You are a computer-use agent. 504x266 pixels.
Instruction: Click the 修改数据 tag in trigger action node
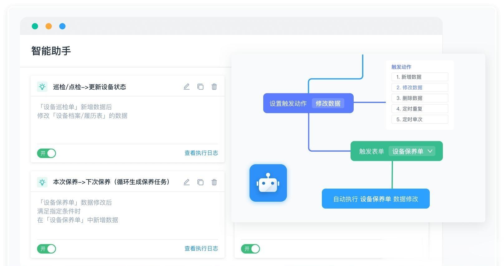(x=328, y=103)
